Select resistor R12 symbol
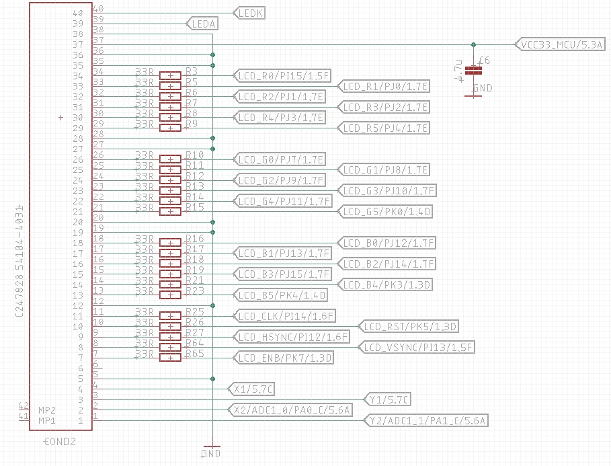The image size is (611, 466). tap(170, 181)
